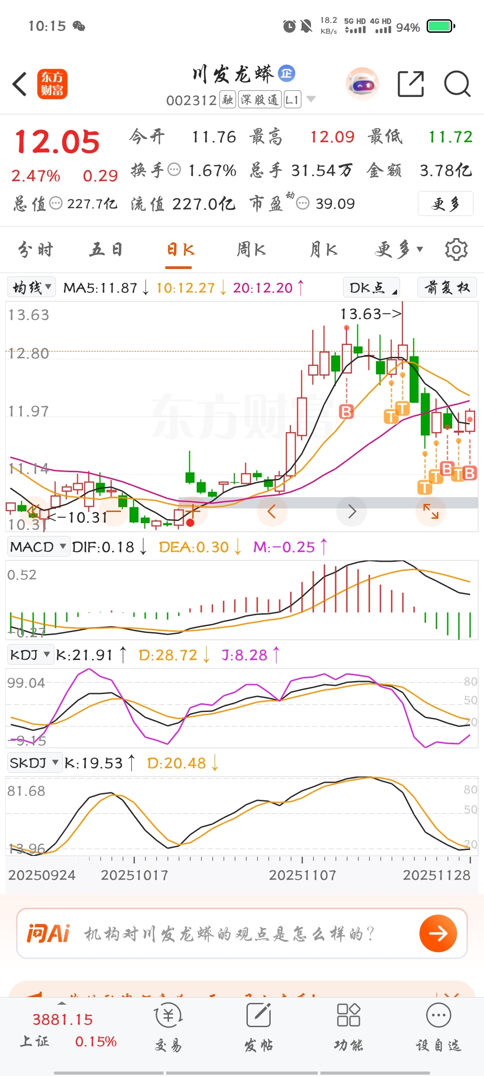Tap the WeChat status bar icon

click(79, 26)
